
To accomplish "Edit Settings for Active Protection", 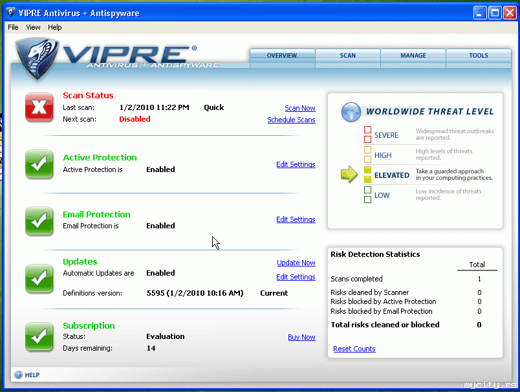I will [296, 164].
